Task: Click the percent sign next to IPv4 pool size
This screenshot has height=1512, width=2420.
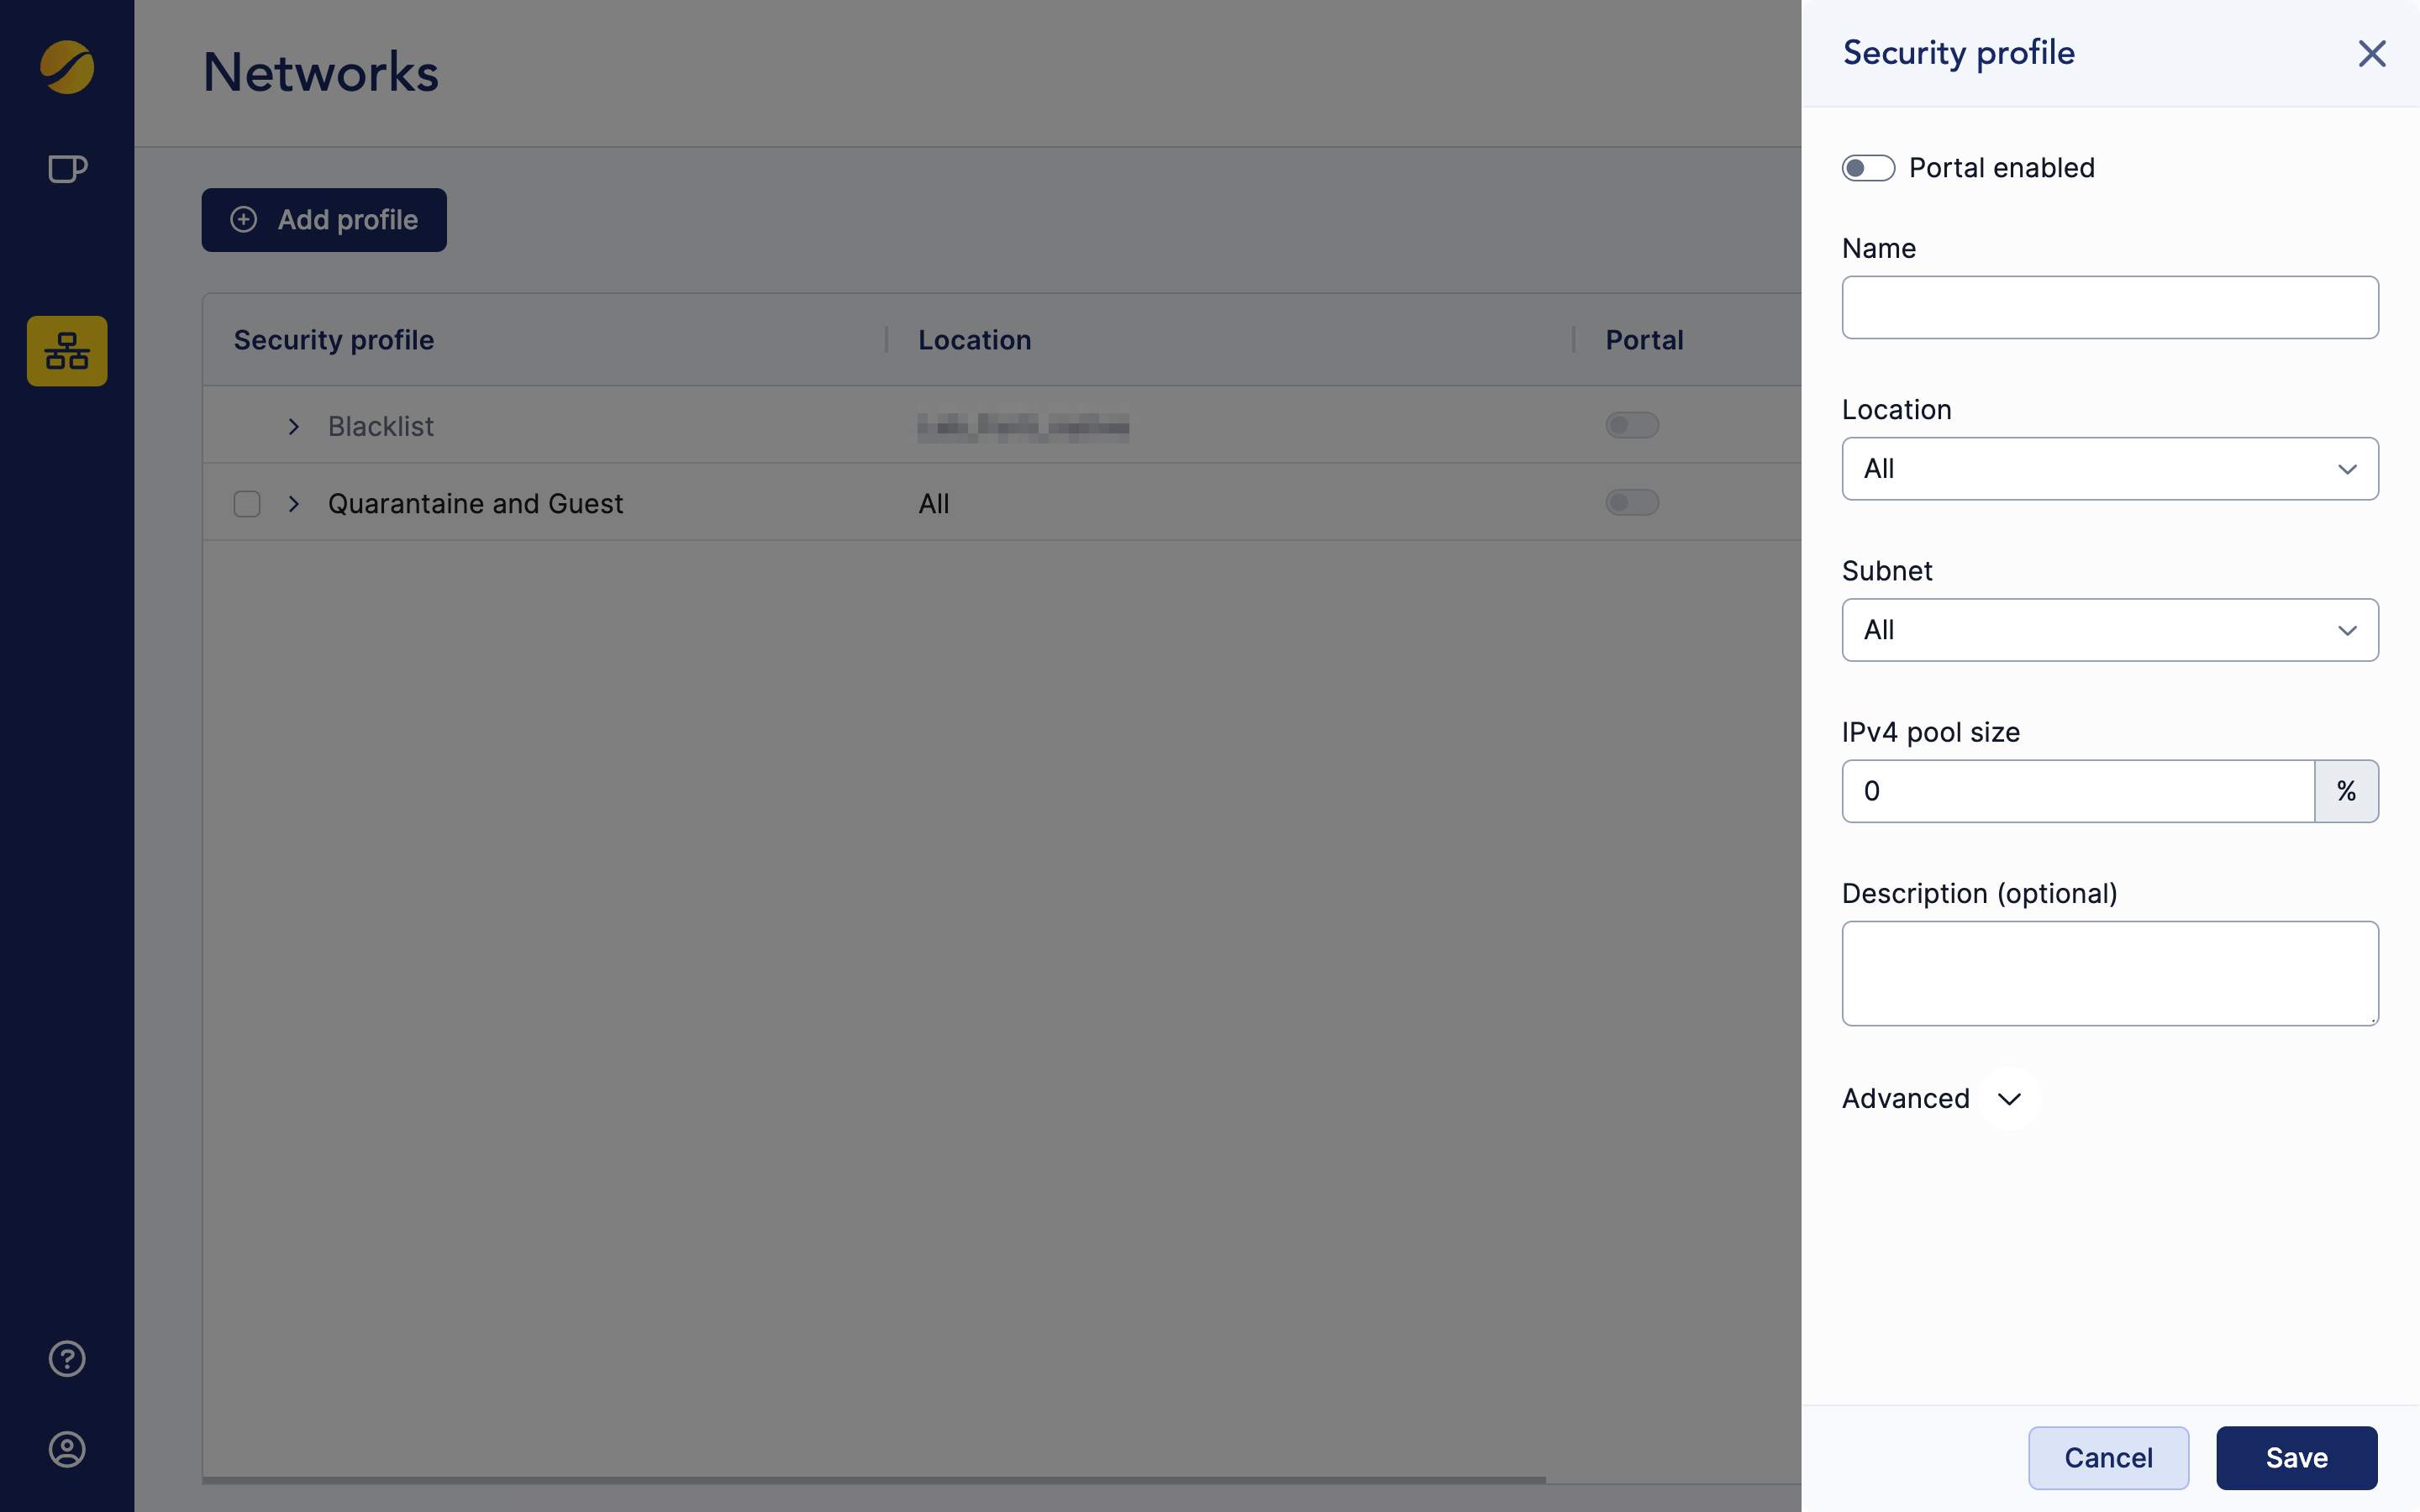Action: point(2347,791)
